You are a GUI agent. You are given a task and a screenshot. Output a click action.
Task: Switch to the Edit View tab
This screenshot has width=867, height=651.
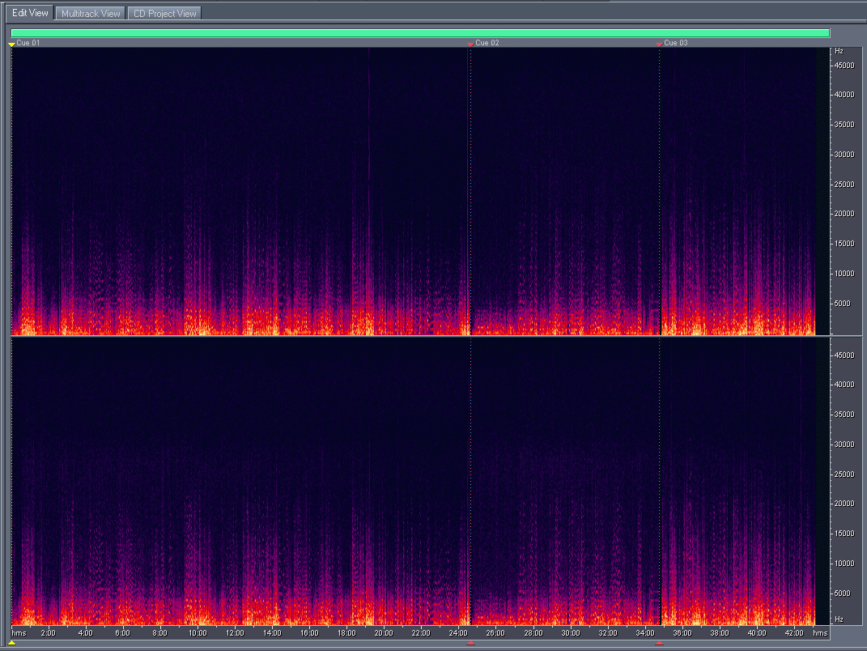pos(30,13)
